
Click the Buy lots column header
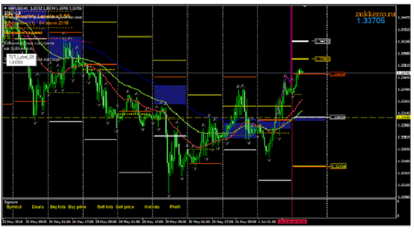click(x=58, y=207)
